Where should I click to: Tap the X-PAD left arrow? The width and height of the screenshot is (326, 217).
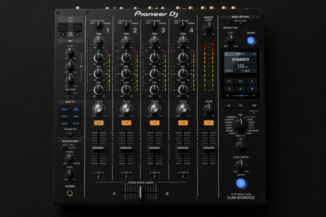pyautogui.click(x=228, y=96)
